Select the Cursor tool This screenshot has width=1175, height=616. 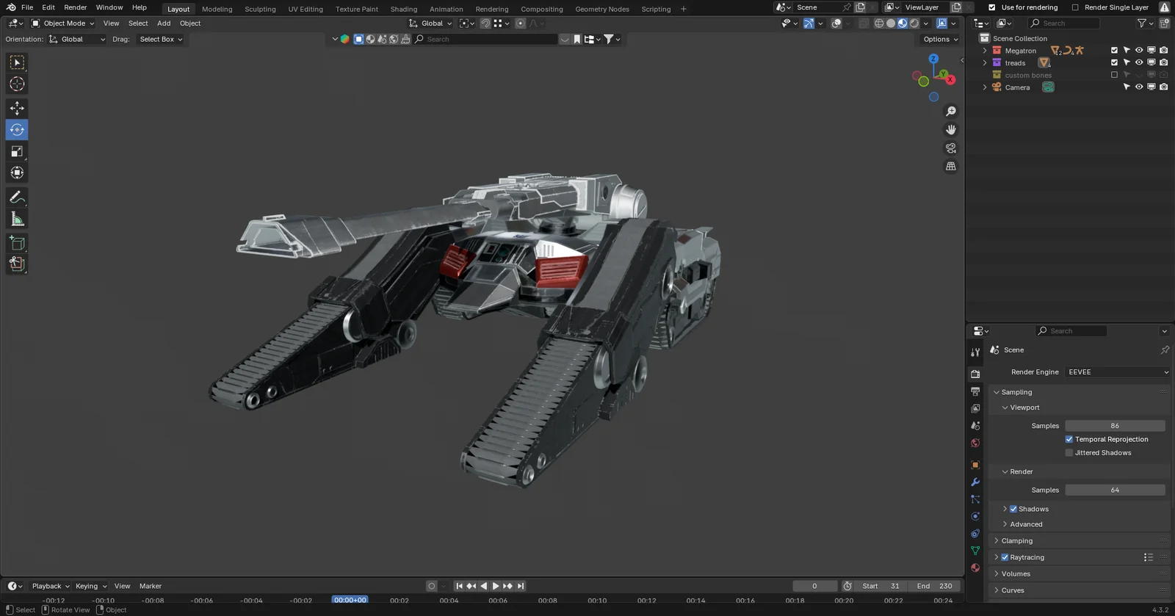click(x=17, y=84)
